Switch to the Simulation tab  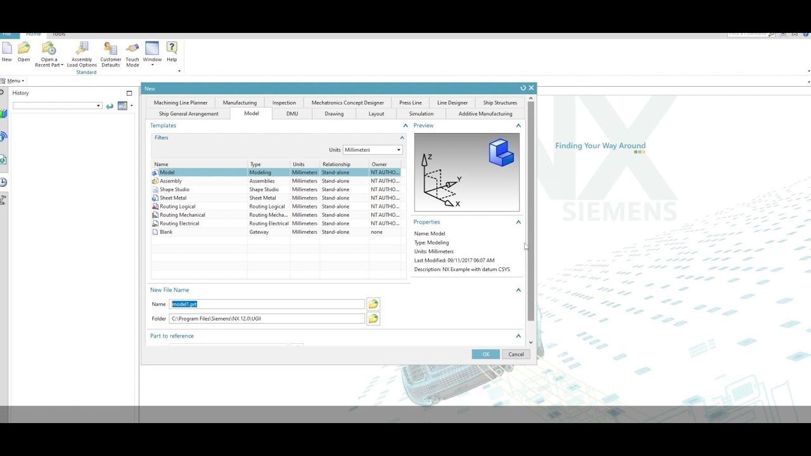pyautogui.click(x=421, y=114)
